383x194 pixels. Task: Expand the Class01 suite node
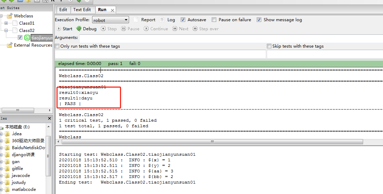6,23
